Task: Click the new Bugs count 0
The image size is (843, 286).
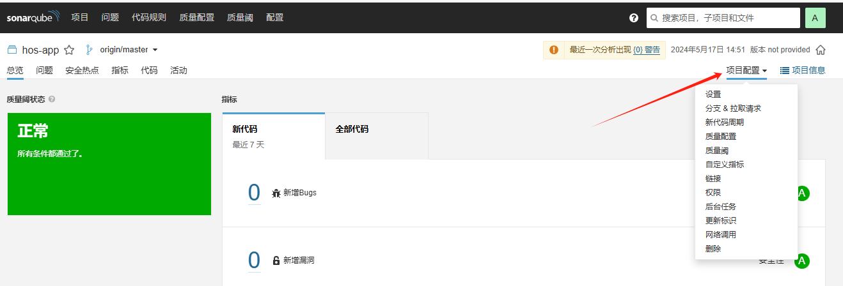Action: coord(254,192)
